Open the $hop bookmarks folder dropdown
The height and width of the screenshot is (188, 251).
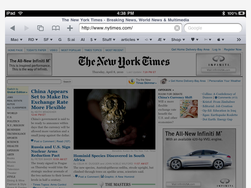(178, 40)
